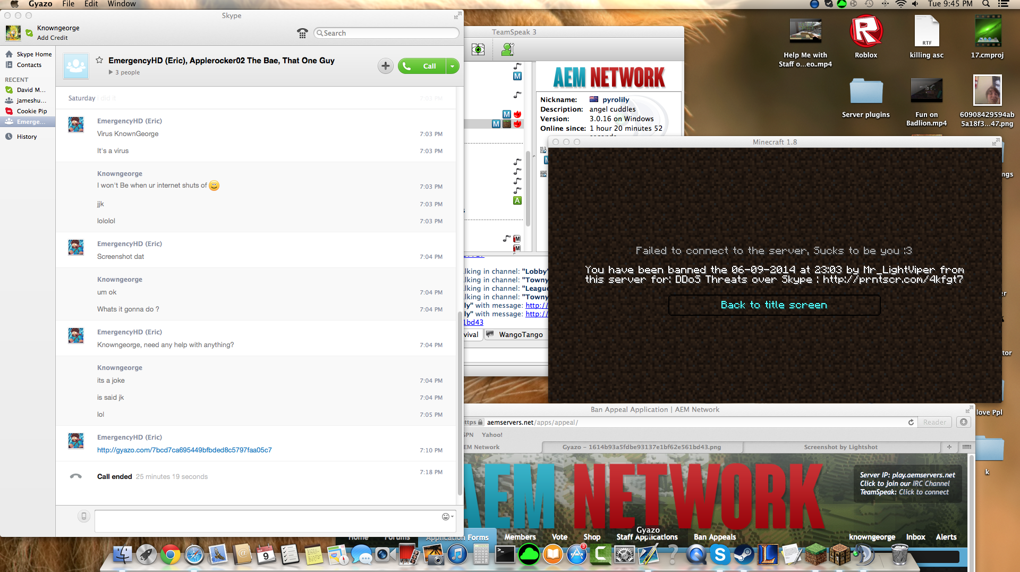1020x572 pixels.
Task: Open Steam from the dock
Action: click(x=744, y=555)
